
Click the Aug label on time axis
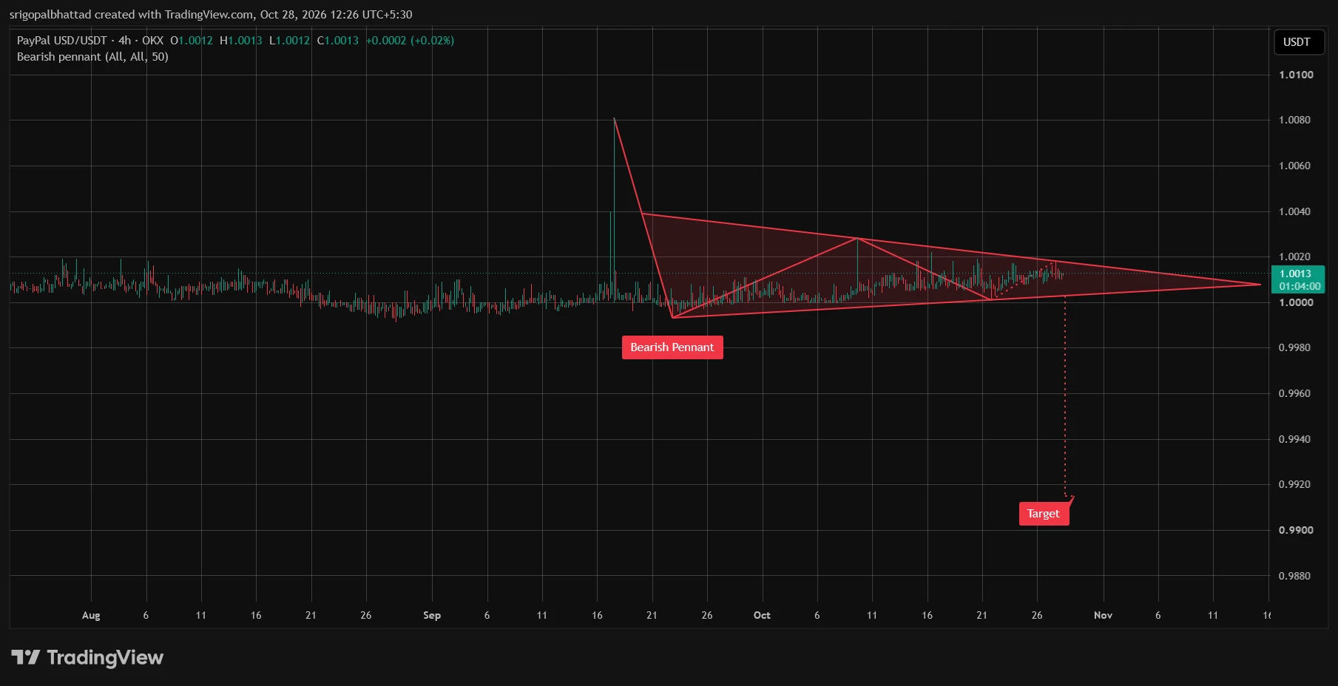point(91,615)
